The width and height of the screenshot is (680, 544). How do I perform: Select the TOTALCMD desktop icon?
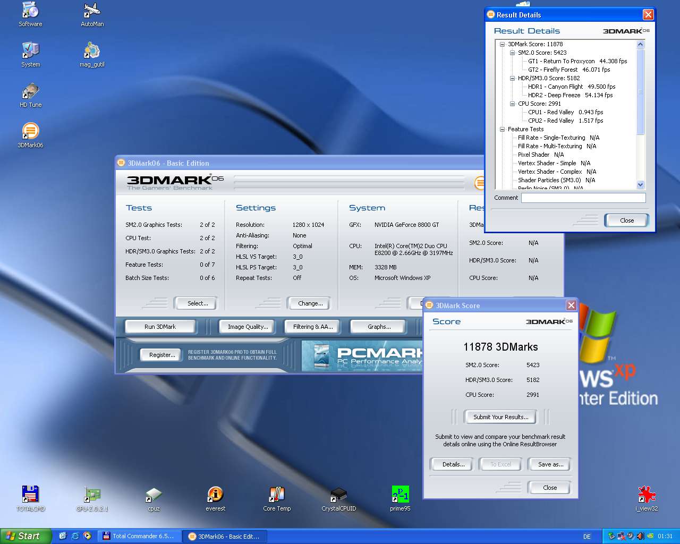point(30,499)
